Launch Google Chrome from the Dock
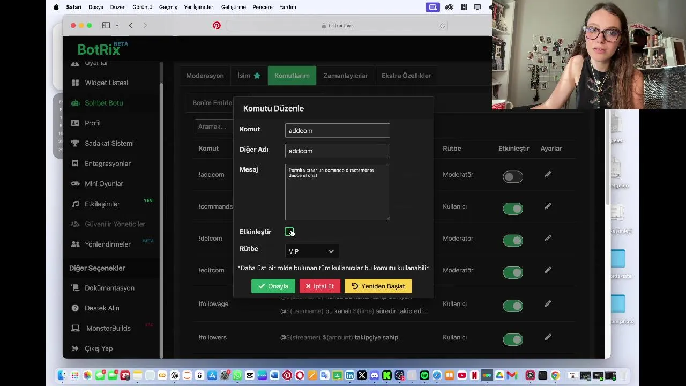The width and height of the screenshot is (686, 386). point(555,375)
